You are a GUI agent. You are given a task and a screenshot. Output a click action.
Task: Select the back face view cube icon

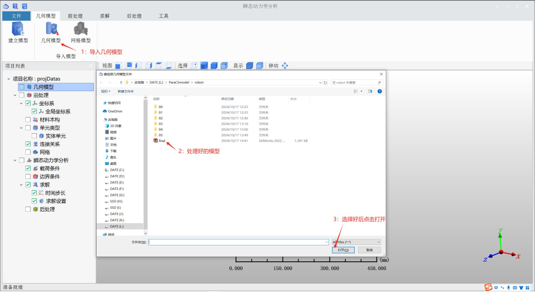click(129, 65)
